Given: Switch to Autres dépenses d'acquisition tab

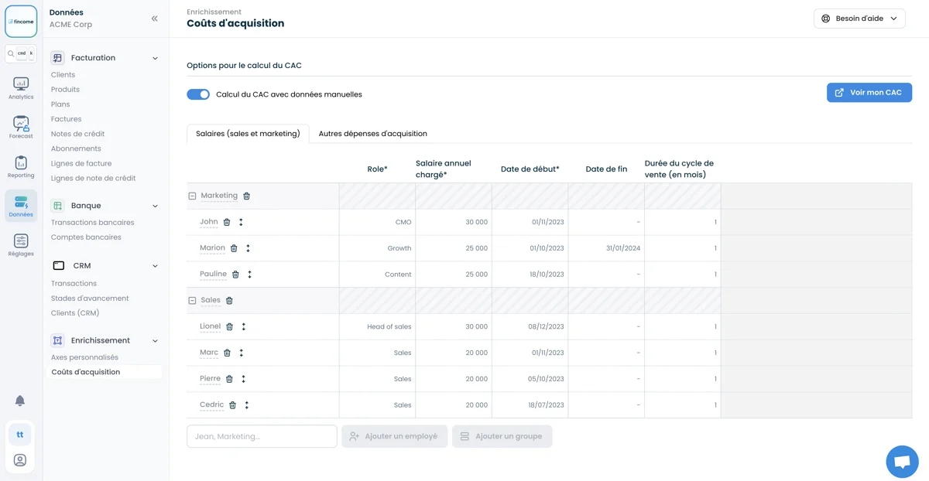Looking at the screenshot, I should (372, 134).
